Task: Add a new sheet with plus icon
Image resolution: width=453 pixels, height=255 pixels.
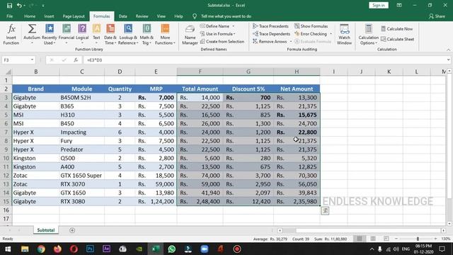Action: click(72, 230)
